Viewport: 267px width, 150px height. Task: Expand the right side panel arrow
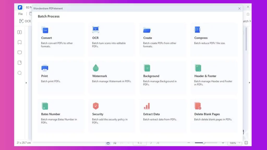click(x=250, y=83)
